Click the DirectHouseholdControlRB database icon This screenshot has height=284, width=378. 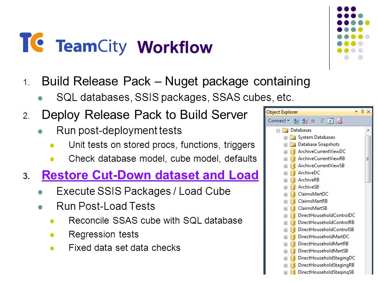pos(293,222)
